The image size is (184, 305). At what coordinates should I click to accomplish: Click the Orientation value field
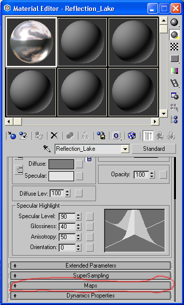pyautogui.click(x=67, y=248)
